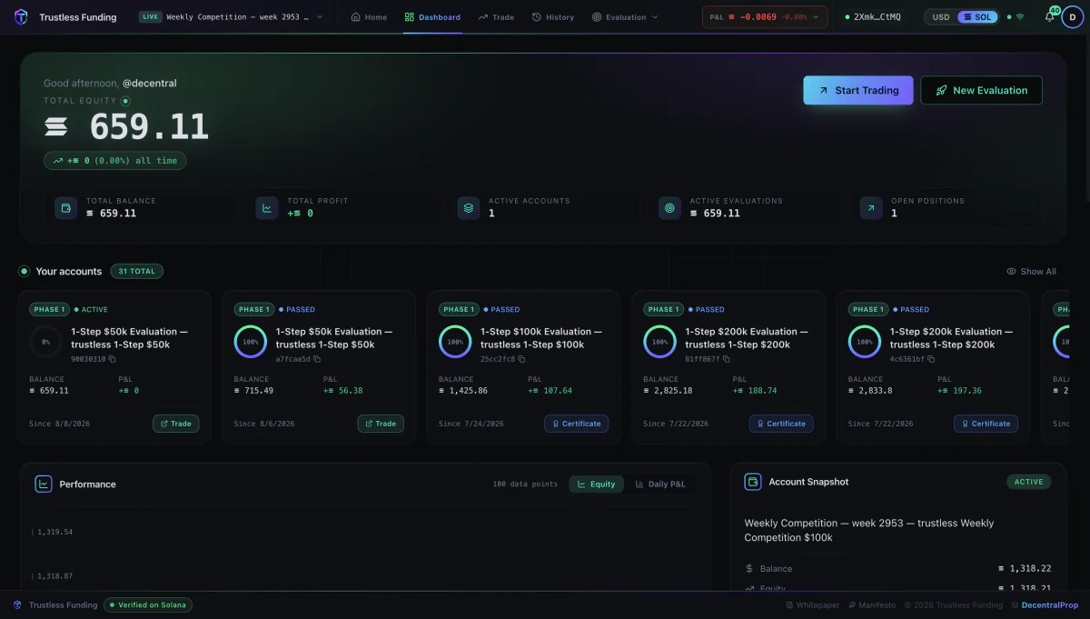Copy account ID 25cc2fc8
The height and width of the screenshot is (619, 1090).
pos(521,359)
